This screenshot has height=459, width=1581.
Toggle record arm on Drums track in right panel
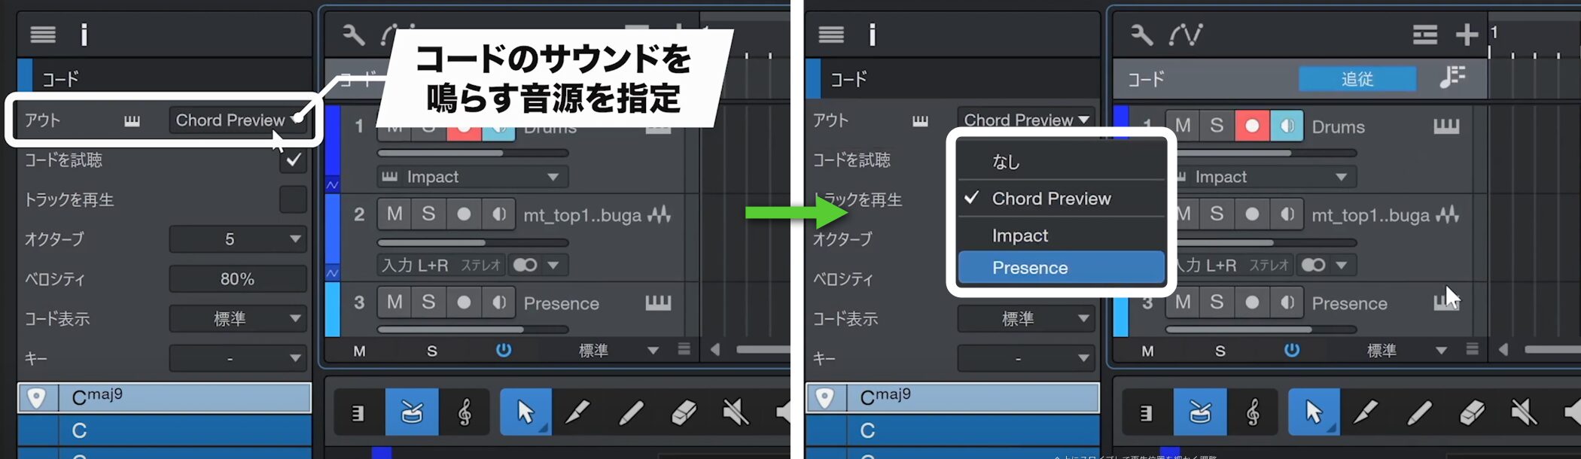(x=1252, y=126)
